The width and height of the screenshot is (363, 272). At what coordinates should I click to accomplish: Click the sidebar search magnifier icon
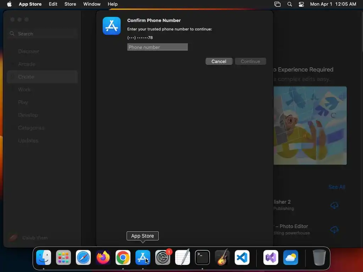pyautogui.click(x=12, y=34)
